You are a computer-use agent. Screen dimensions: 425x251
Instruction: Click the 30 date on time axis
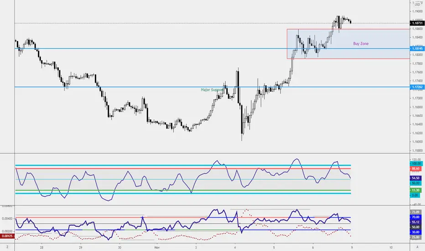(x=119, y=247)
